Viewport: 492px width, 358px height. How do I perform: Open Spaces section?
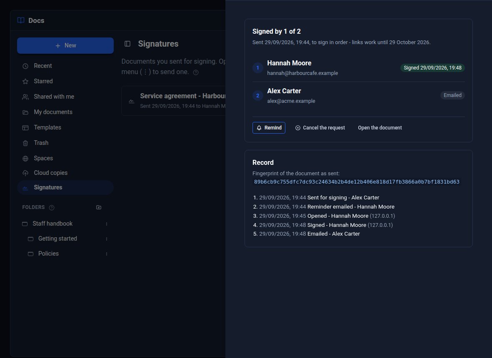coord(65,158)
